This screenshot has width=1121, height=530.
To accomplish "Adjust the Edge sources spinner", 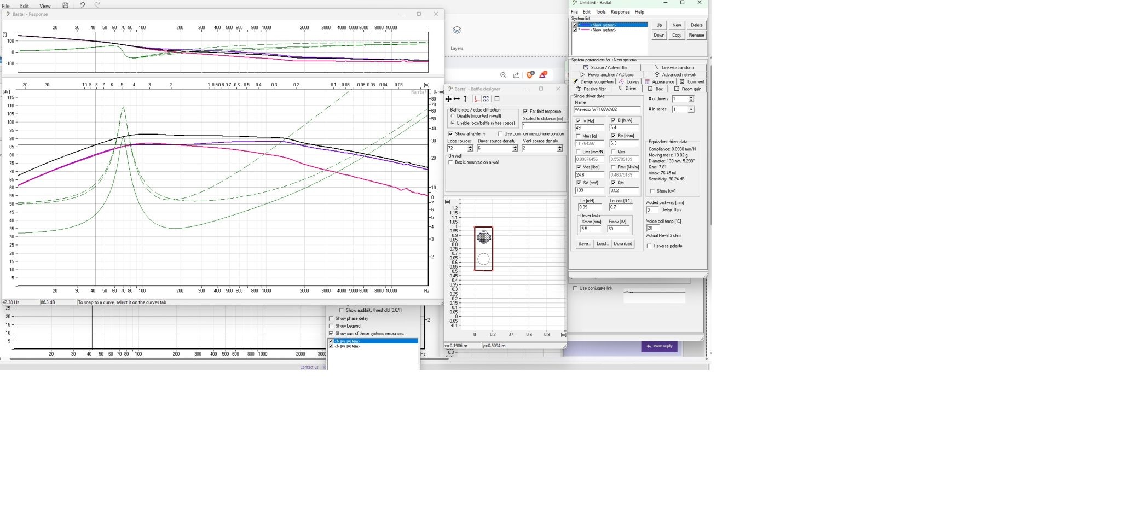I will pyautogui.click(x=470, y=148).
